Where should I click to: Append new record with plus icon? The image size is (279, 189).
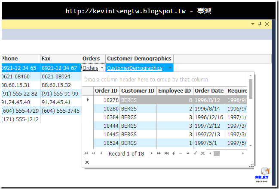(x=174, y=153)
